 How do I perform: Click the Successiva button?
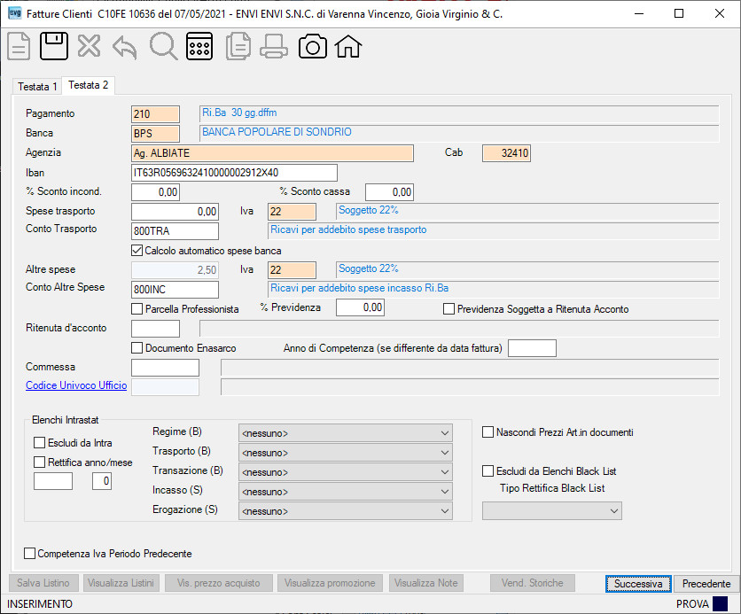click(638, 584)
